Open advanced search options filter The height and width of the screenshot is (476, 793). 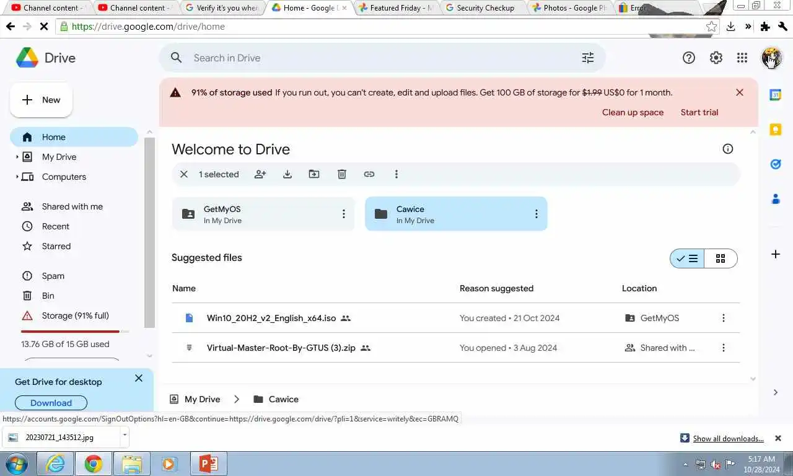588,58
